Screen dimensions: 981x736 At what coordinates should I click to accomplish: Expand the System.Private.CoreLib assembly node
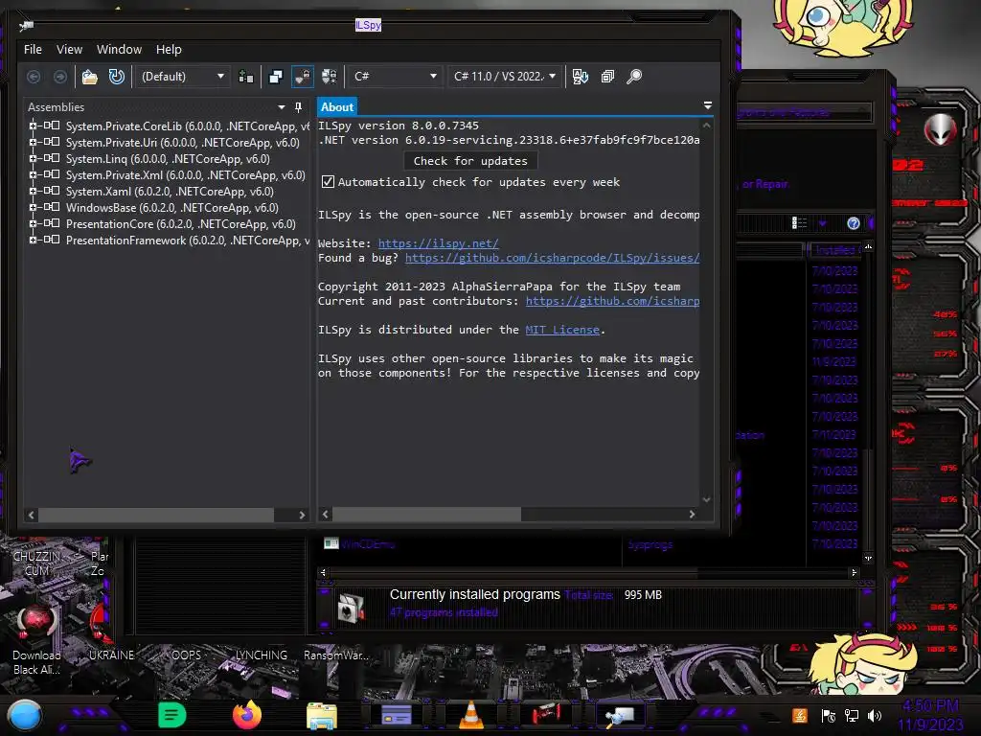pyautogui.click(x=33, y=126)
